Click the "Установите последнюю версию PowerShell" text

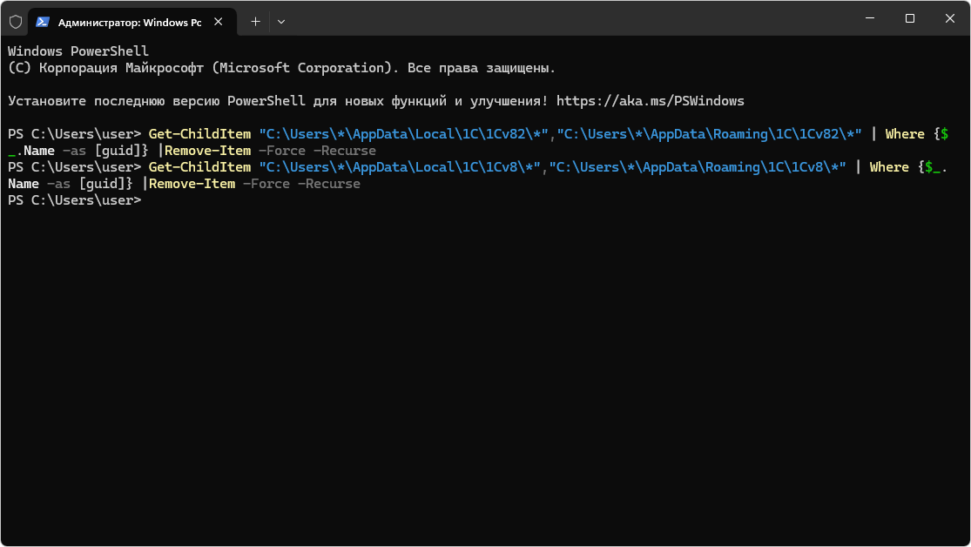click(157, 101)
